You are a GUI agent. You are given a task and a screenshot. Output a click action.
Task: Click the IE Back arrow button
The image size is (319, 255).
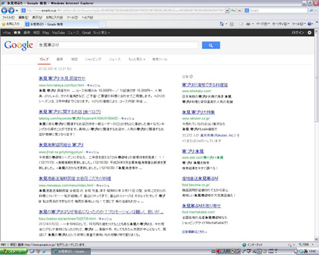[4, 10]
